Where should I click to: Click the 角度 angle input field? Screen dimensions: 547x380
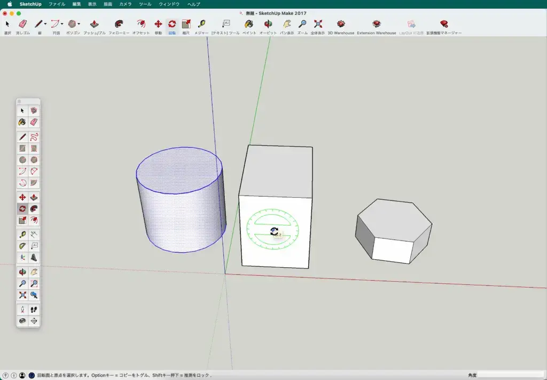(510, 375)
